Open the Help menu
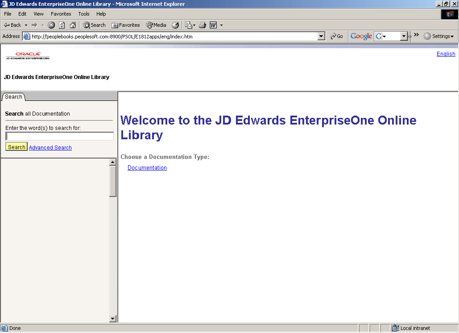 click(x=101, y=14)
